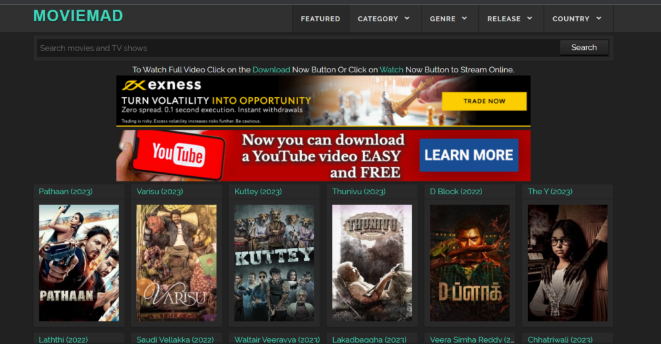The image size is (661, 344).
Task: Select the Pathaan movie poster
Action: [x=79, y=263]
